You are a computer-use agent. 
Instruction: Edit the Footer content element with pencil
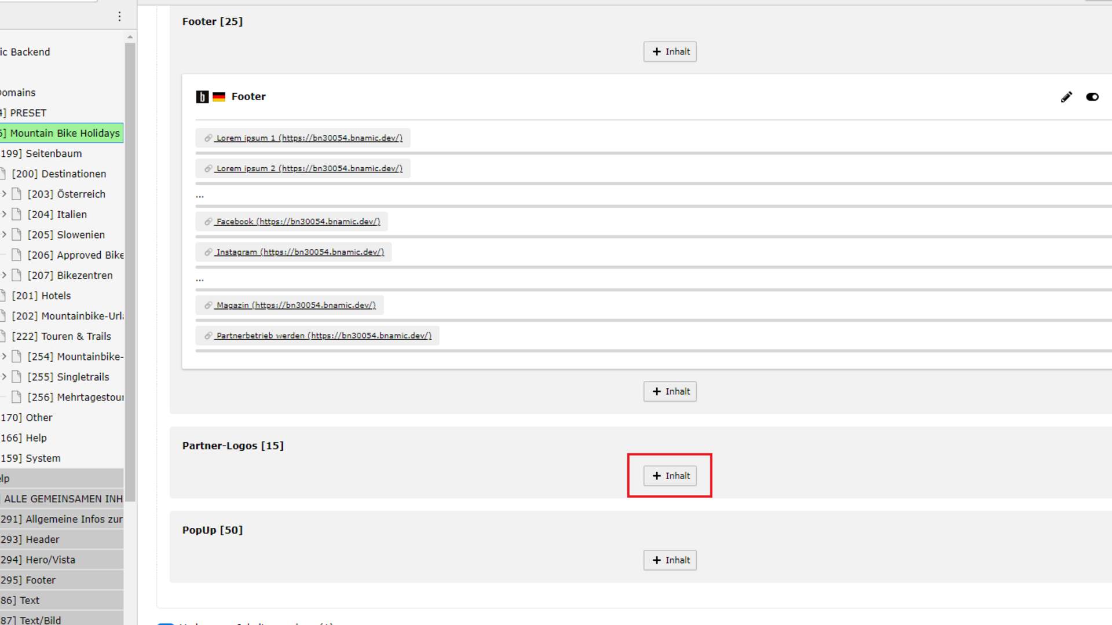[1066, 97]
